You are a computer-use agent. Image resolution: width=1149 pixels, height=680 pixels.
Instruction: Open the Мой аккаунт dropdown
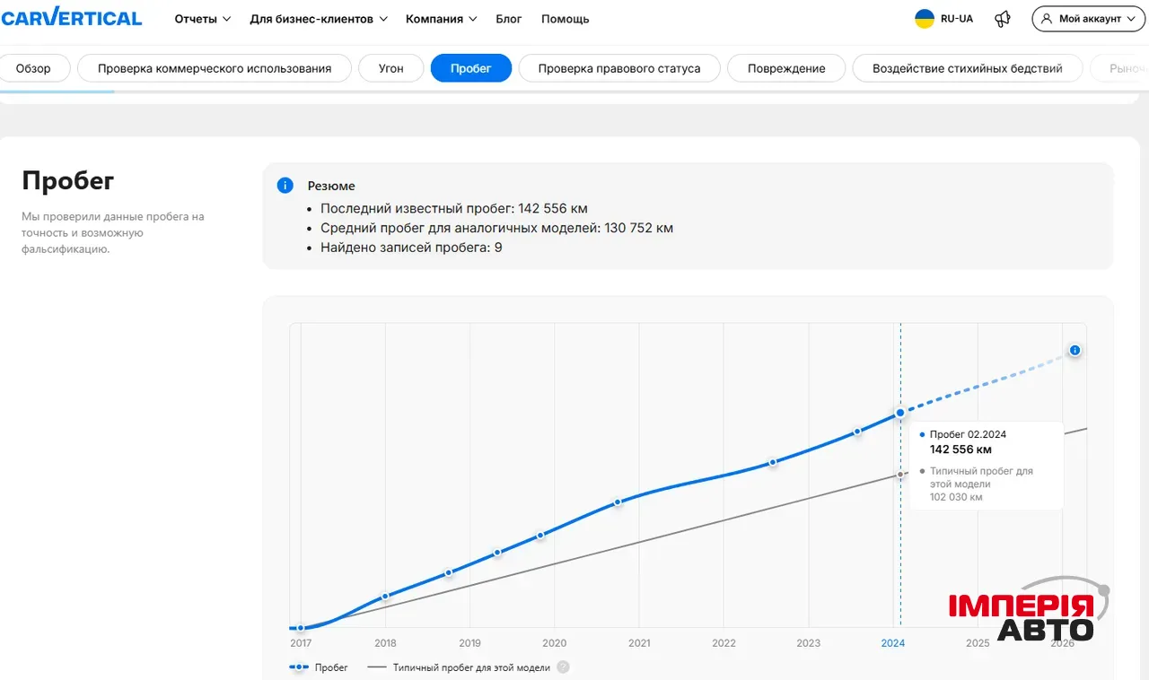[x=1088, y=19]
